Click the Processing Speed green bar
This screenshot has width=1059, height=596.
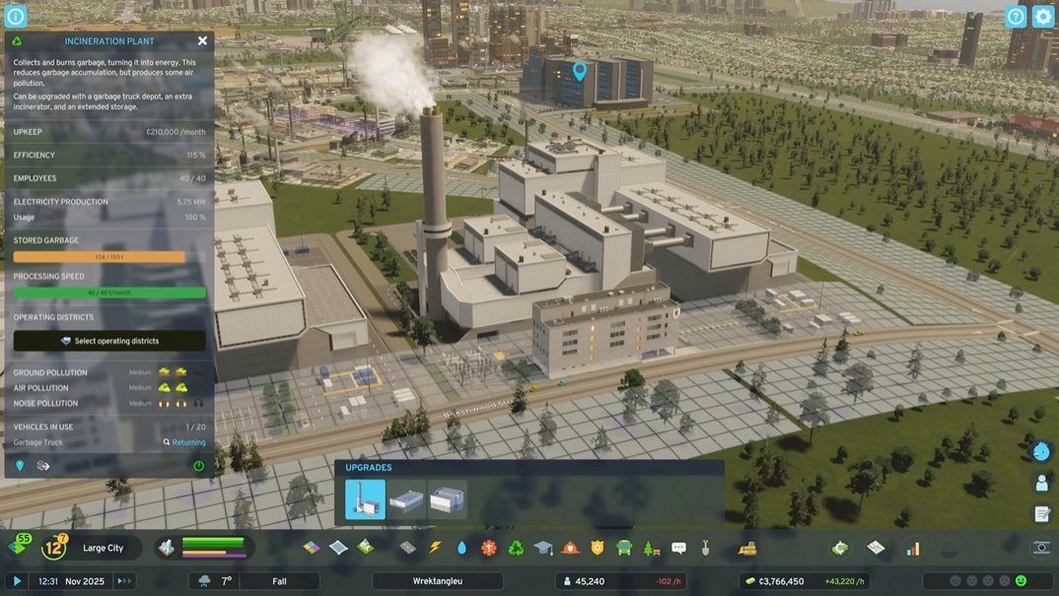pyautogui.click(x=109, y=293)
